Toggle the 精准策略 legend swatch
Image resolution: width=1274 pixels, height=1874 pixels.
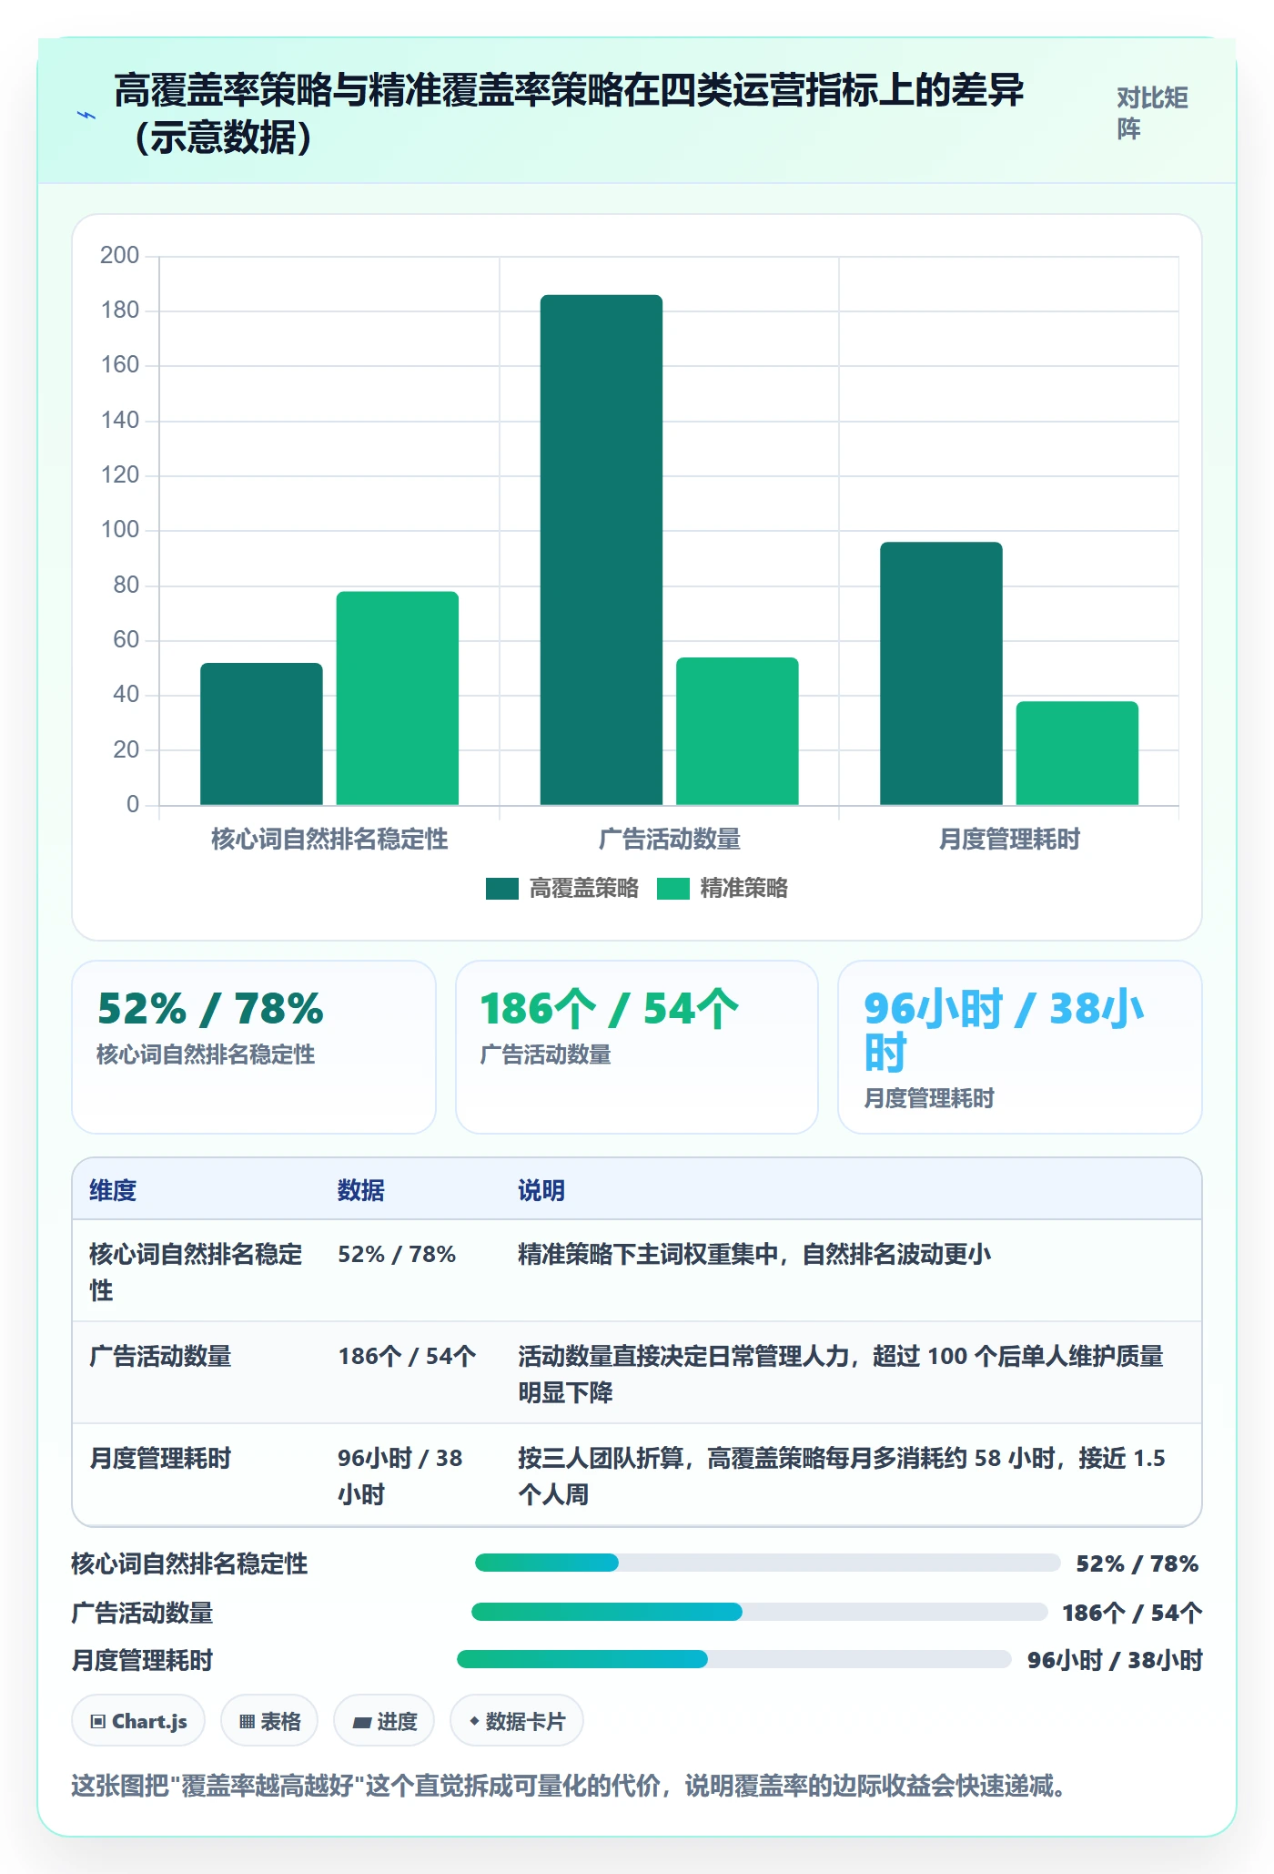(672, 889)
